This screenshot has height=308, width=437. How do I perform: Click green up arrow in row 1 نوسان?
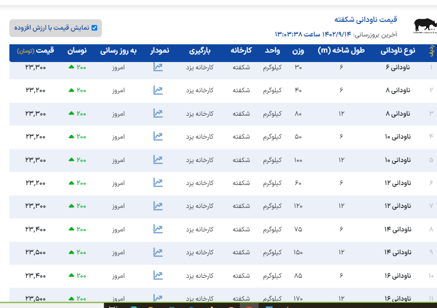coord(71,67)
